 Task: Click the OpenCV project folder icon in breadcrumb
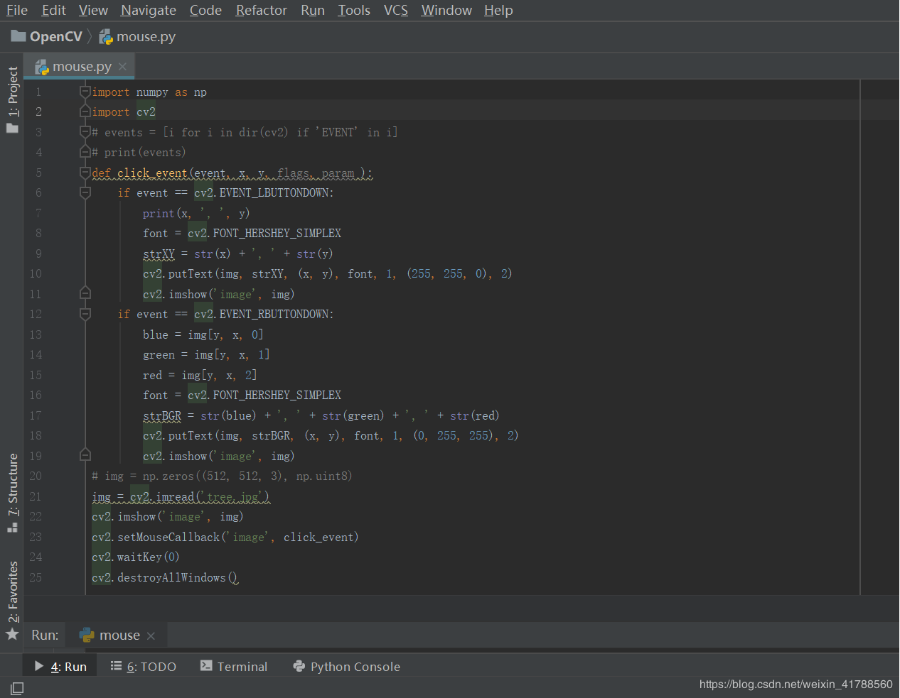tap(18, 36)
